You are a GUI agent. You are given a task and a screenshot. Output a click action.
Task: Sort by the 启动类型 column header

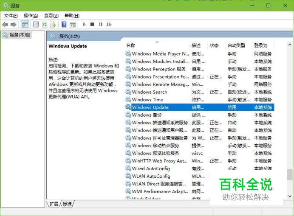click(x=238, y=45)
